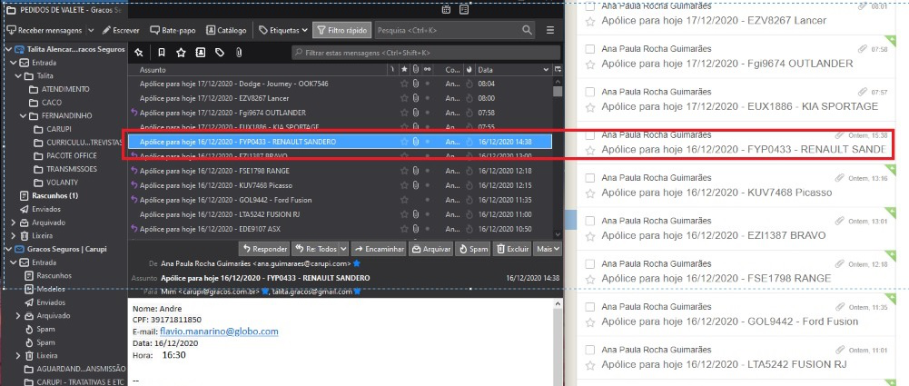The width and height of the screenshot is (909, 386).
Task: Open the Modelos folder under Gracos Seguros
Action: (x=51, y=289)
